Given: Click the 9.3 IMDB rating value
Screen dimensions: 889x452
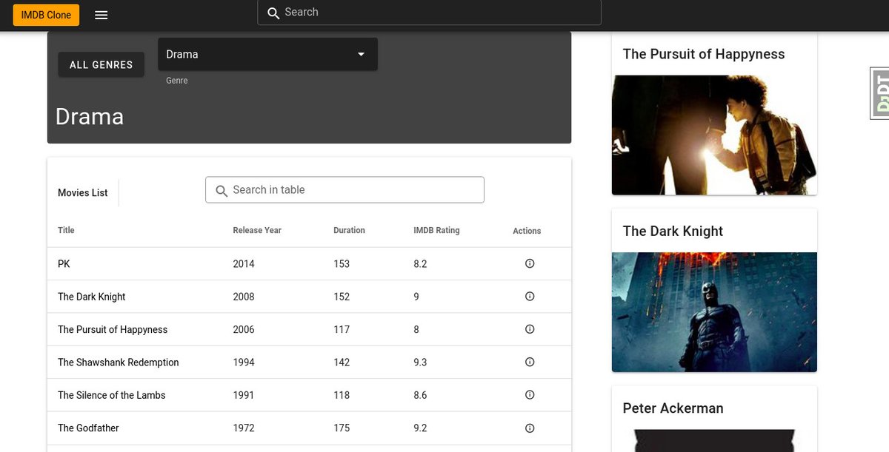Looking at the screenshot, I should point(420,362).
